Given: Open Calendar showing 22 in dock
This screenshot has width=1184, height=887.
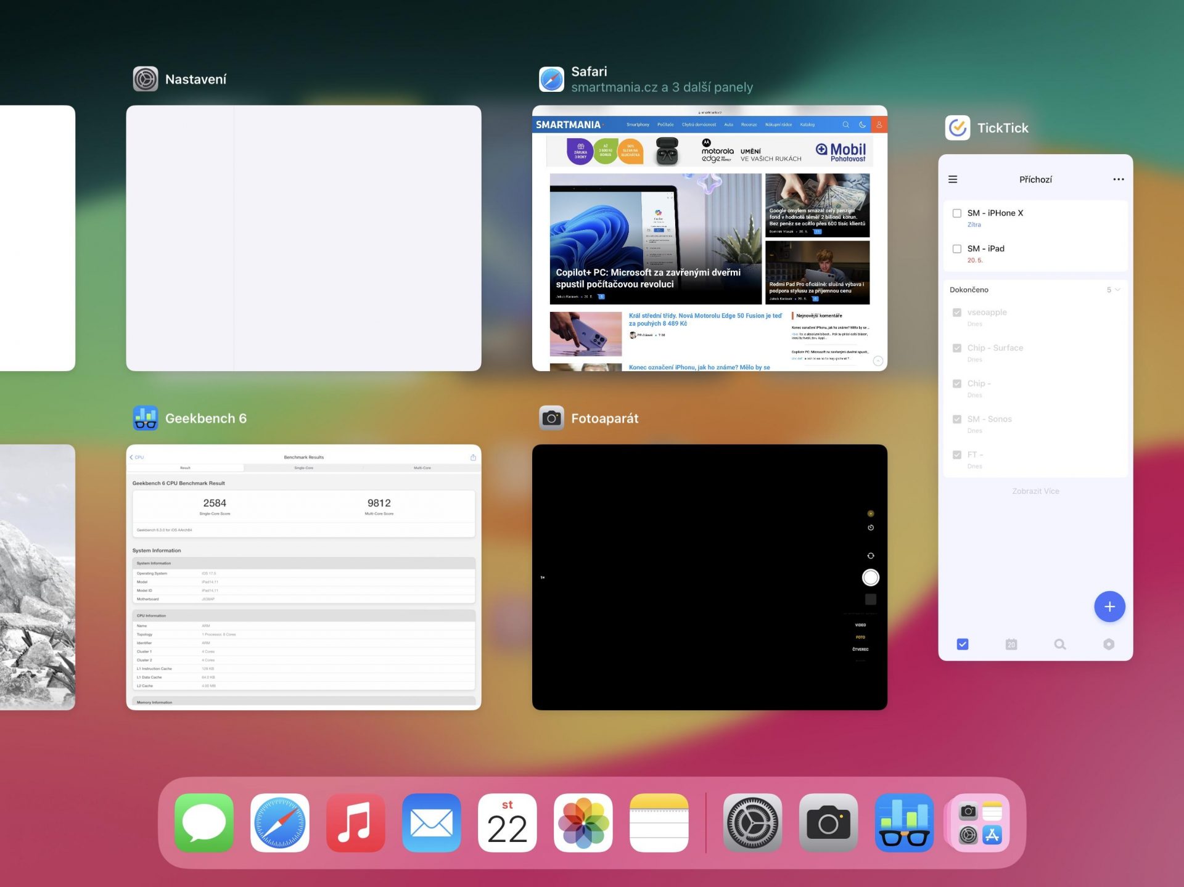Looking at the screenshot, I should (508, 822).
